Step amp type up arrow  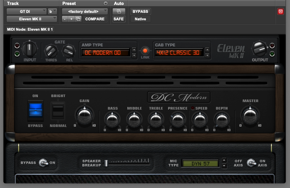point(134,50)
